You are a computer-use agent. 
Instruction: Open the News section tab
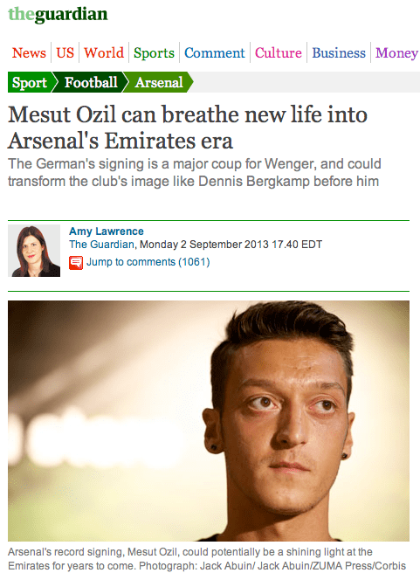(x=29, y=53)
